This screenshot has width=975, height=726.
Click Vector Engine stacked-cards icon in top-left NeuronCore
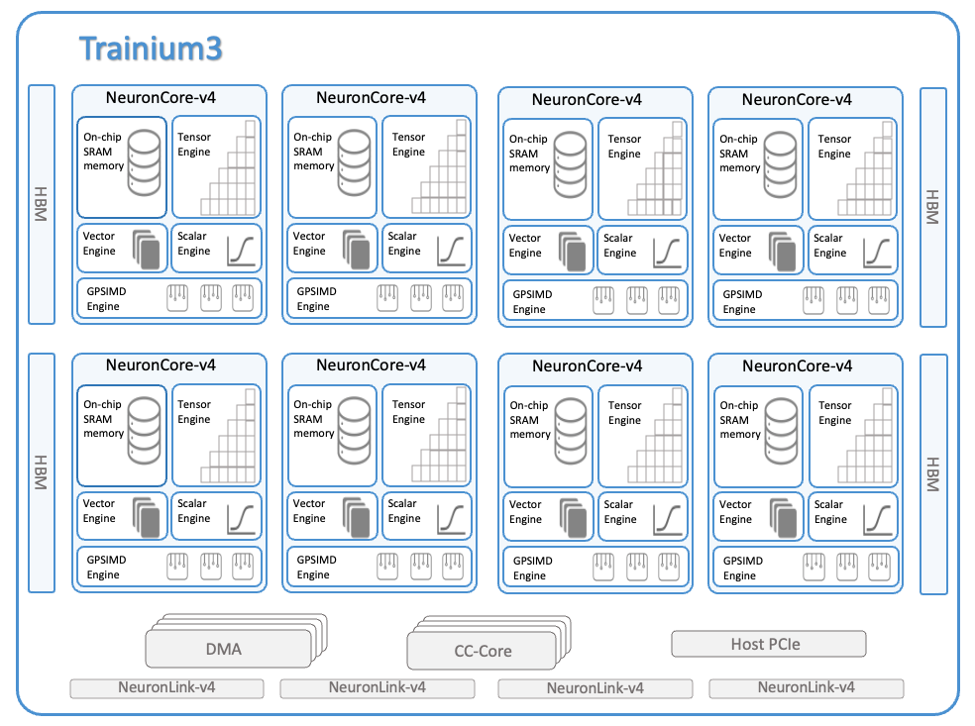click(x=147, y=250)
